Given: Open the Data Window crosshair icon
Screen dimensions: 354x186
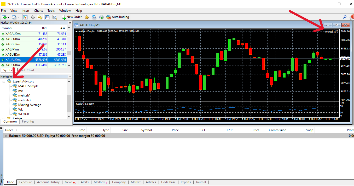Looking at the screenshot, I should coord(33,17).
